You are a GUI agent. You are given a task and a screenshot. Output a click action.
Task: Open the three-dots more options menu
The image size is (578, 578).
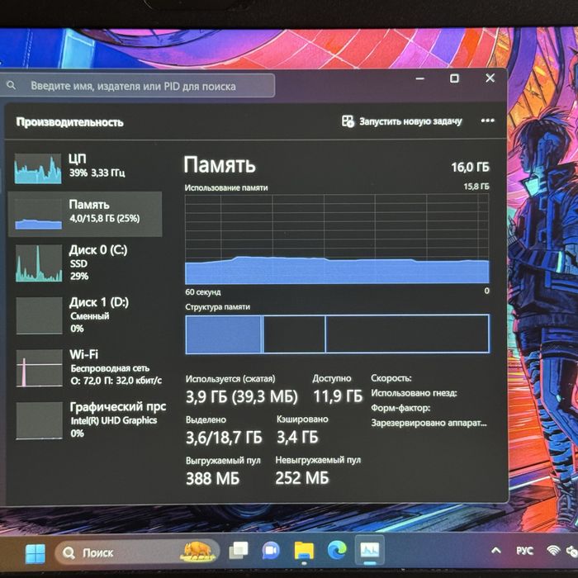pos(487,121)
